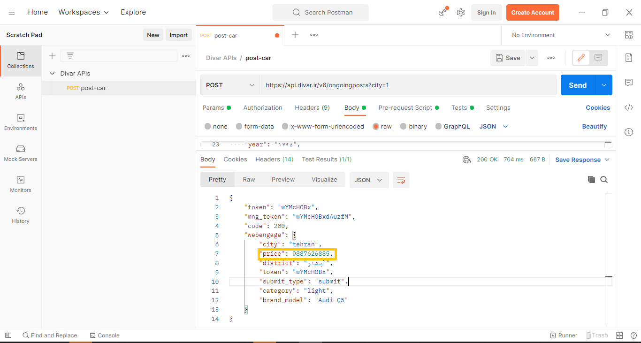Screen dimensions: 641x343
Task: Open request three-dot options beside Save
Action: (551, 58)
